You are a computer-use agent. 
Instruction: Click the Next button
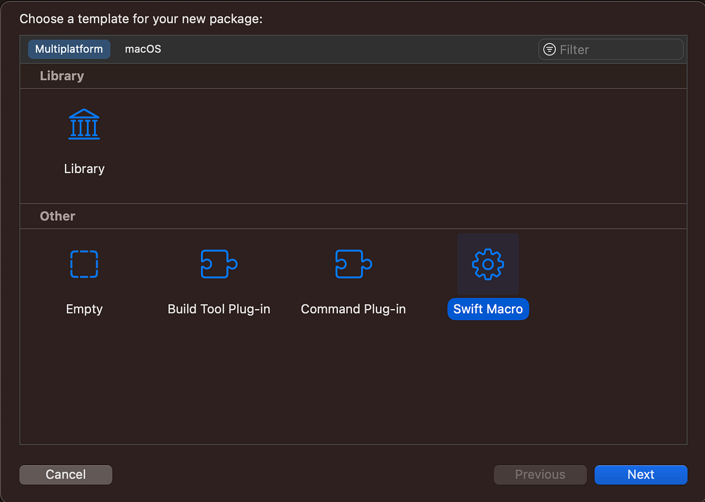point(641,475)
